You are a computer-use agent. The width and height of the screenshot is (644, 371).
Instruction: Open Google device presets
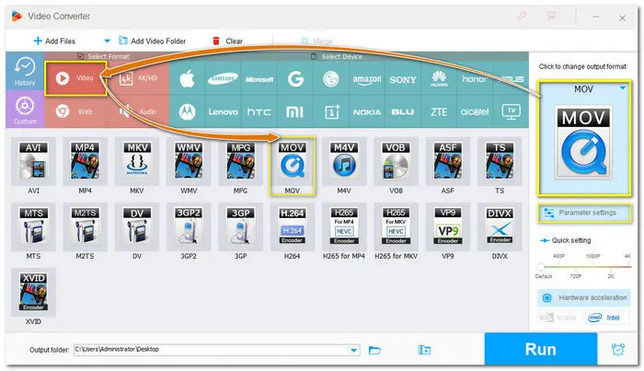coord(295,78)
